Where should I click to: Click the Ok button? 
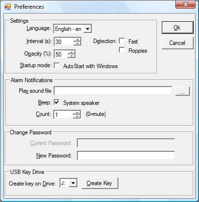pyautogui.click(x=178, y=28)
